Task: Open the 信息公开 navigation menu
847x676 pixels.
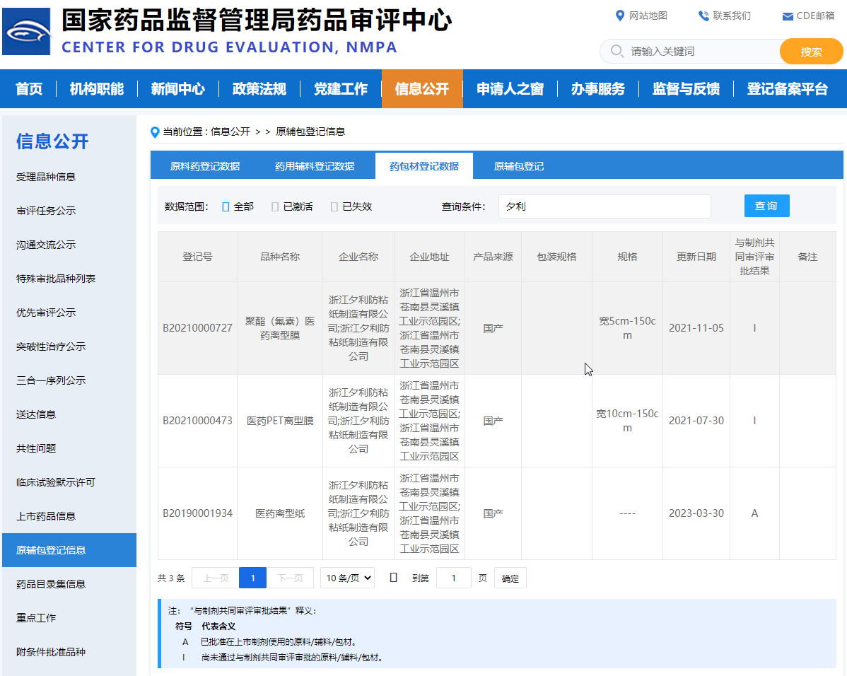Action: coord(422,89)
